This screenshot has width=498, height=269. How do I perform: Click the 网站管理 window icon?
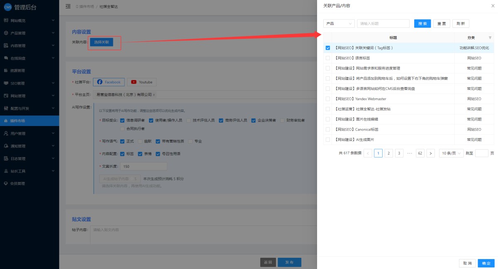[x=6, y=96]
